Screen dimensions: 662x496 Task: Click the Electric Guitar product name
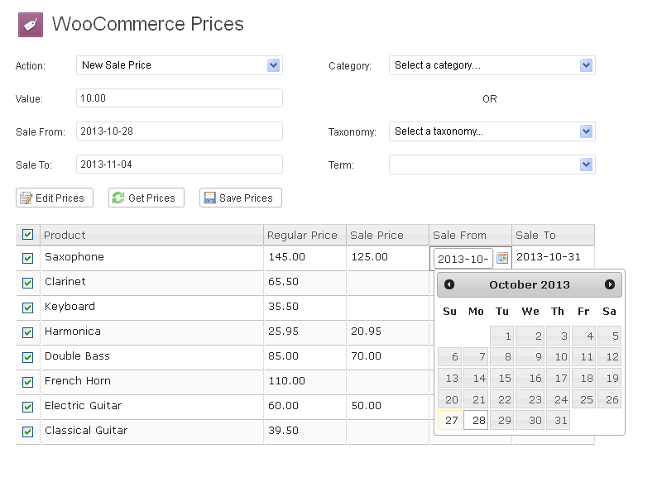click(84, 406)
